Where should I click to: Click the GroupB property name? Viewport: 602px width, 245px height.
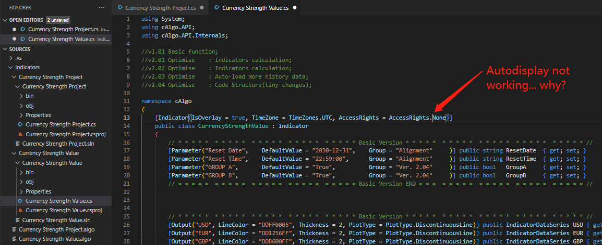[x=516, y=175]
